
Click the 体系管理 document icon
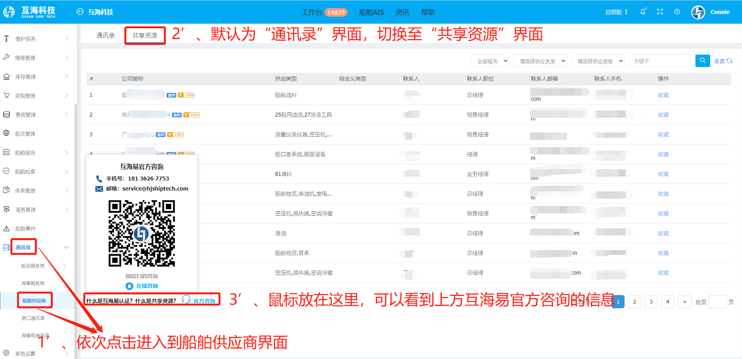(x=7, y=190)
